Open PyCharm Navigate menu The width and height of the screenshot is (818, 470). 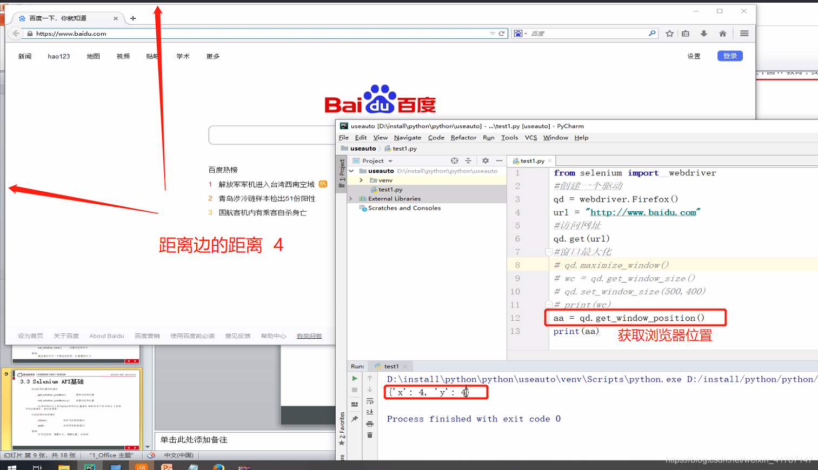(408, 138)
